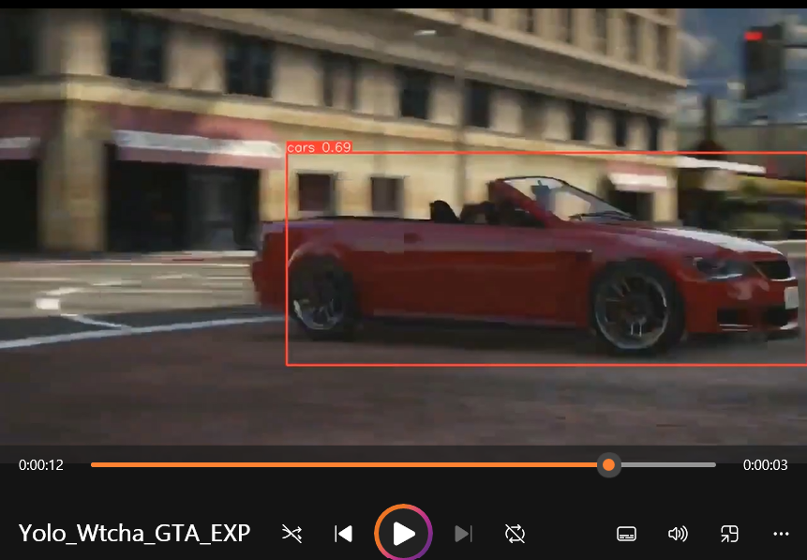Seek to the remaining unplayed track portion

coord(668,464)
